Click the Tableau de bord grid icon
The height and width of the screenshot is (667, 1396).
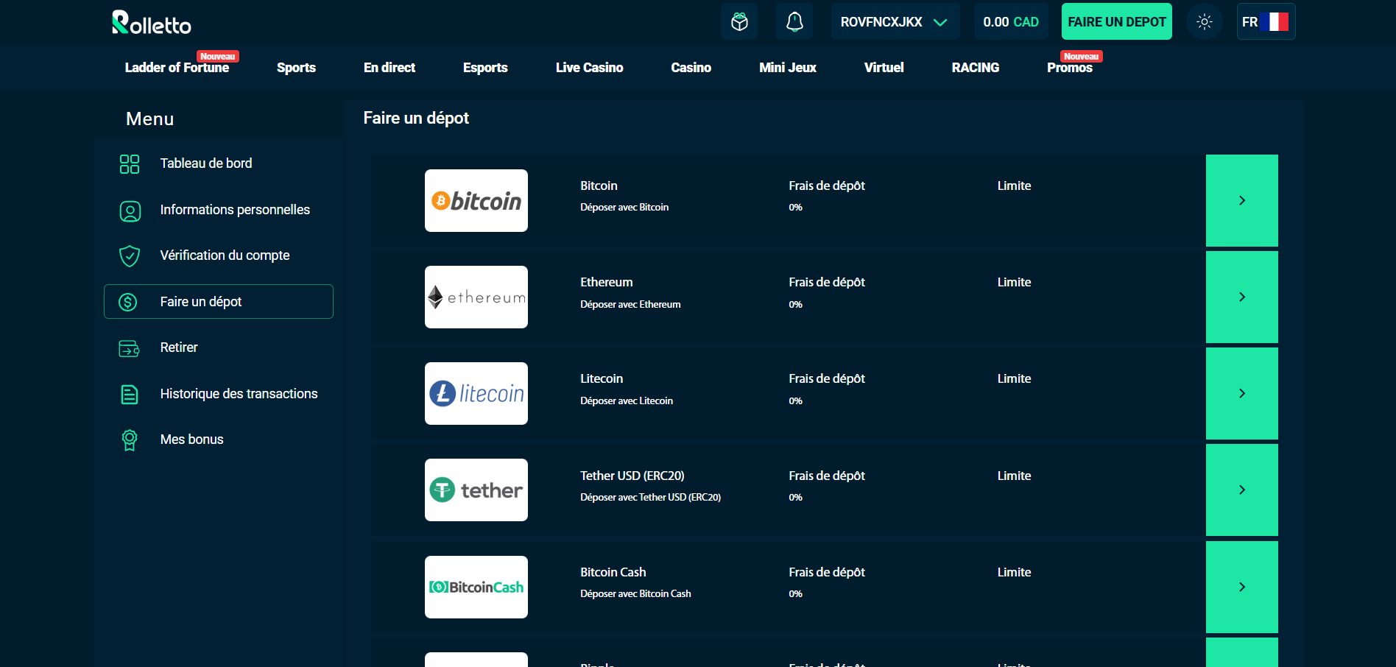point(130,163)
